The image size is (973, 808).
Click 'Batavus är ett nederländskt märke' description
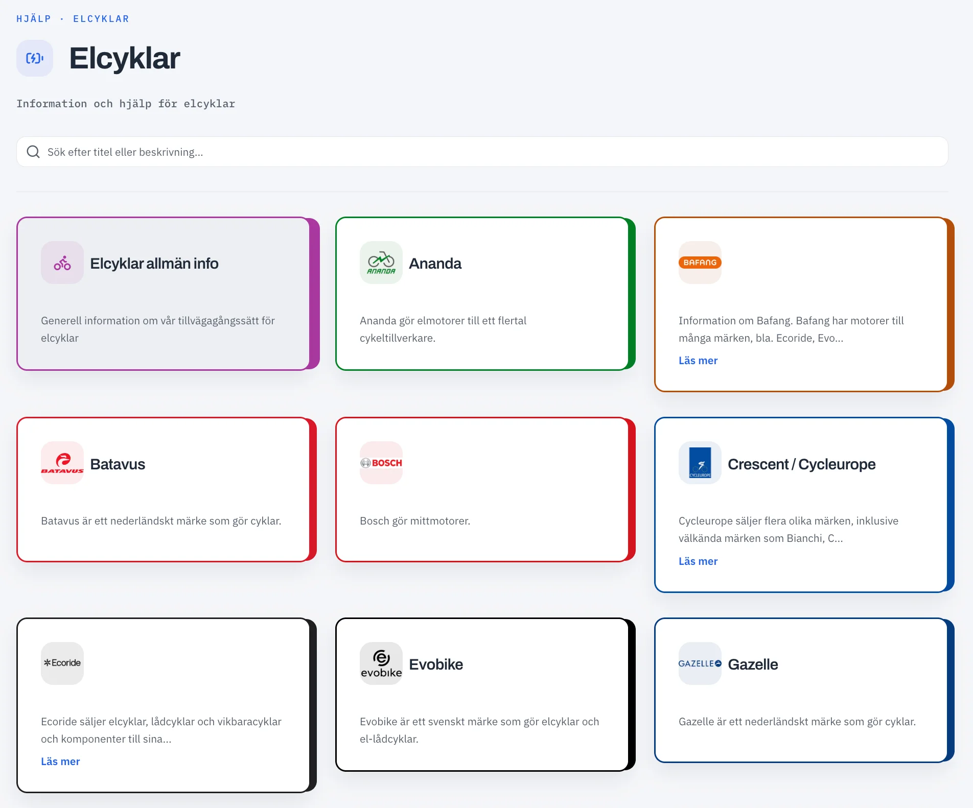[x=161, y=521]
